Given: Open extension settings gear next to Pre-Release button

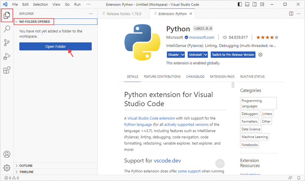Looking at the screenshot, I should click(x=260, y=55).
